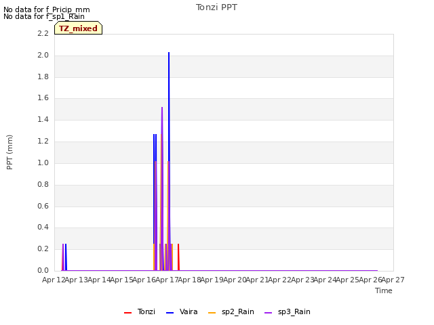
Task: Click the 1.4 y-axis tick label
Action: [x=43, y=119]
